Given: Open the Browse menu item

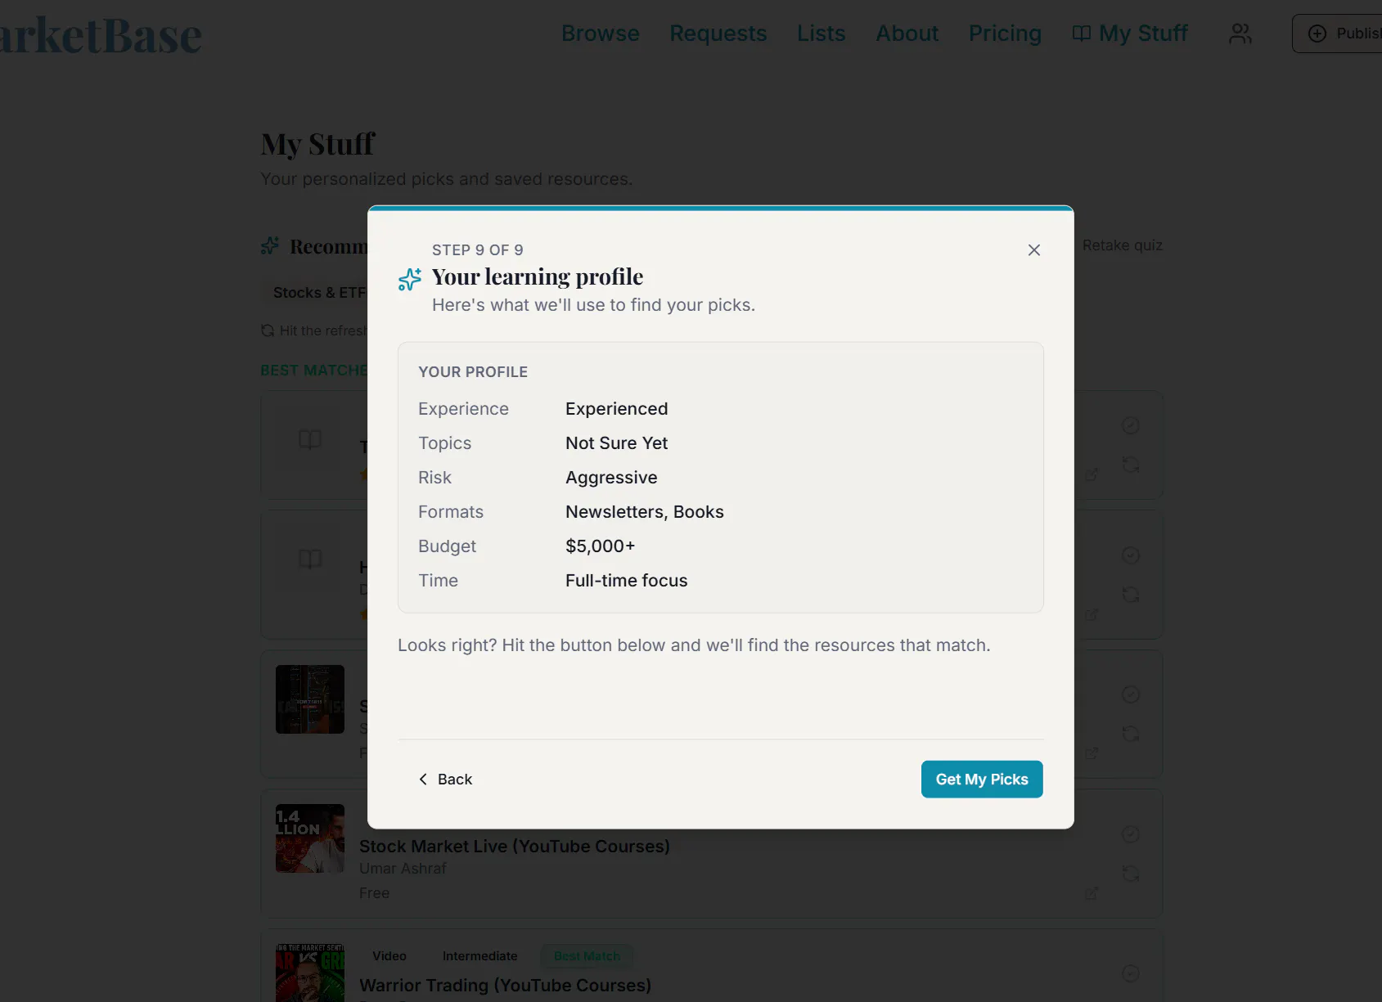Looking at the screenshot, I should point(601,34).
